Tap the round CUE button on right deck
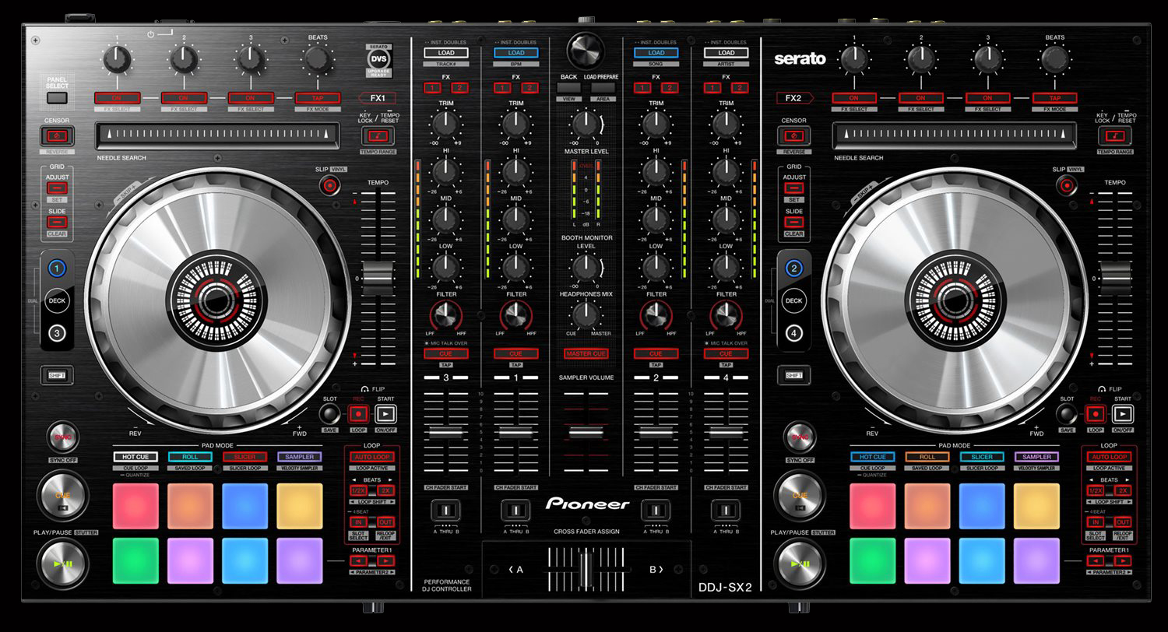The image size is (1168, 632). click(800, 495)
